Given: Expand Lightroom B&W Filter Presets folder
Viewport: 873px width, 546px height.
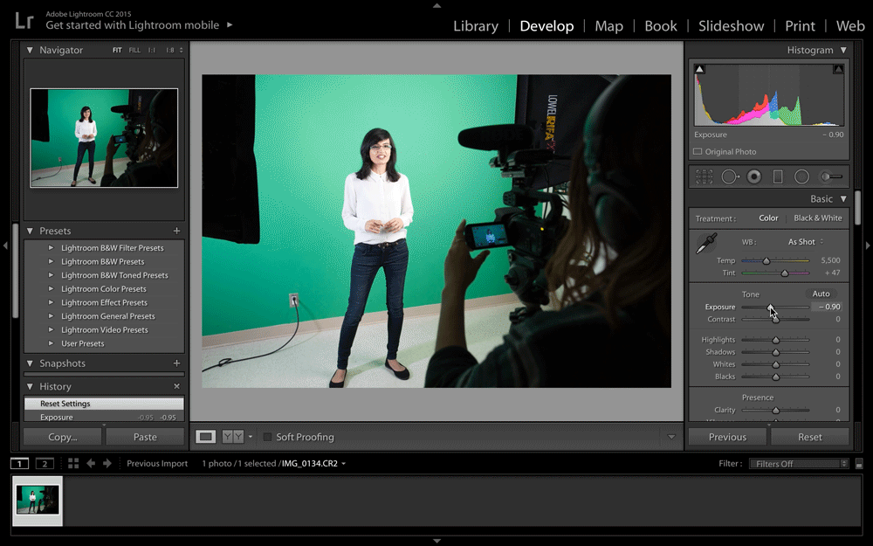Looking at the screenshot, I should (51, 248).
